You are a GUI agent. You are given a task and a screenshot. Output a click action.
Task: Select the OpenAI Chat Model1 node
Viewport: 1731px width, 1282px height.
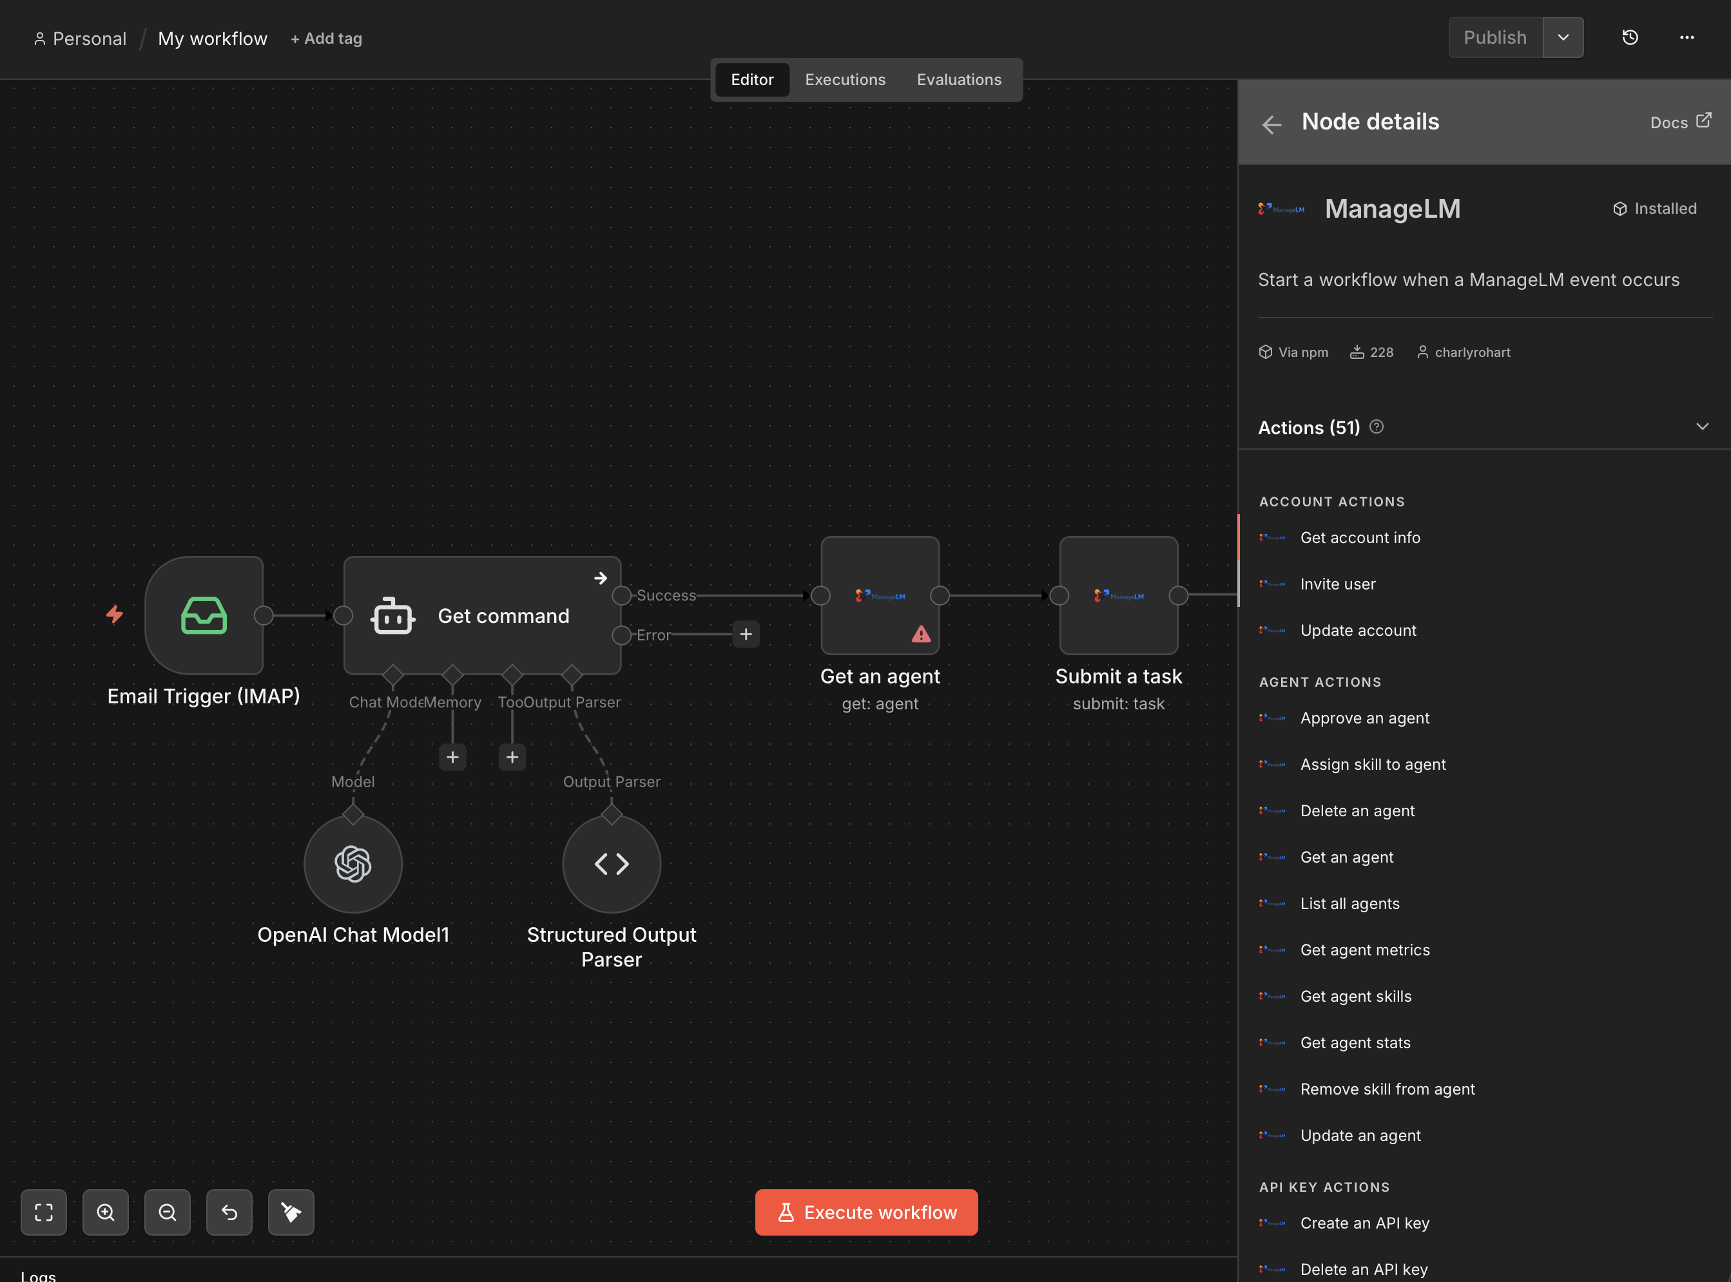tap(353, 864)
